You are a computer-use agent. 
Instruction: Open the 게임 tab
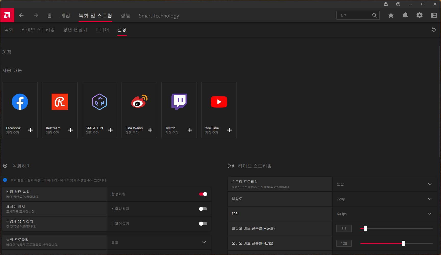coord(65,16)
